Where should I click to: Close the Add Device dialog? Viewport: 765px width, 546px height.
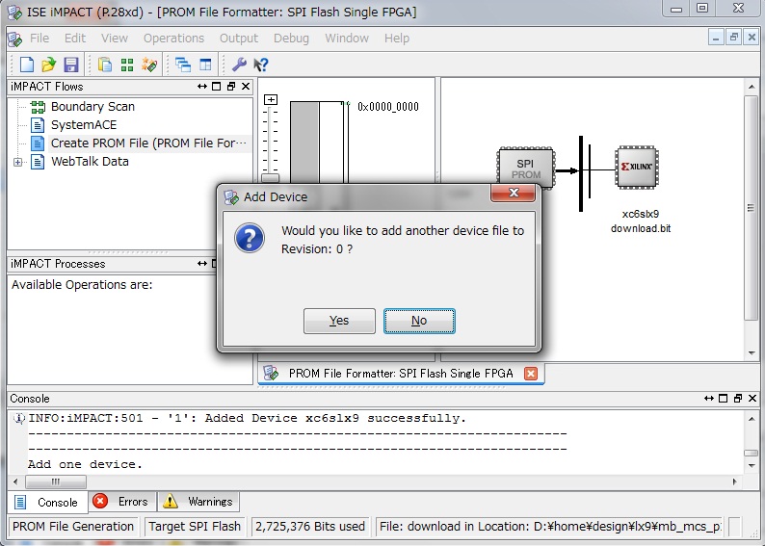[514, 193]
